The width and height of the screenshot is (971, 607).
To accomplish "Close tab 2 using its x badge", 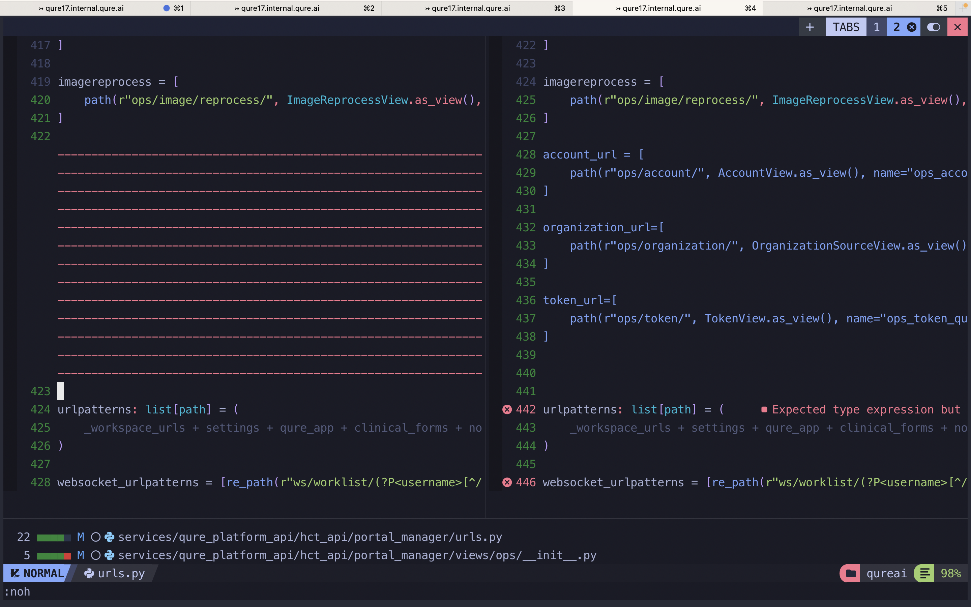I will coord(912,27).
